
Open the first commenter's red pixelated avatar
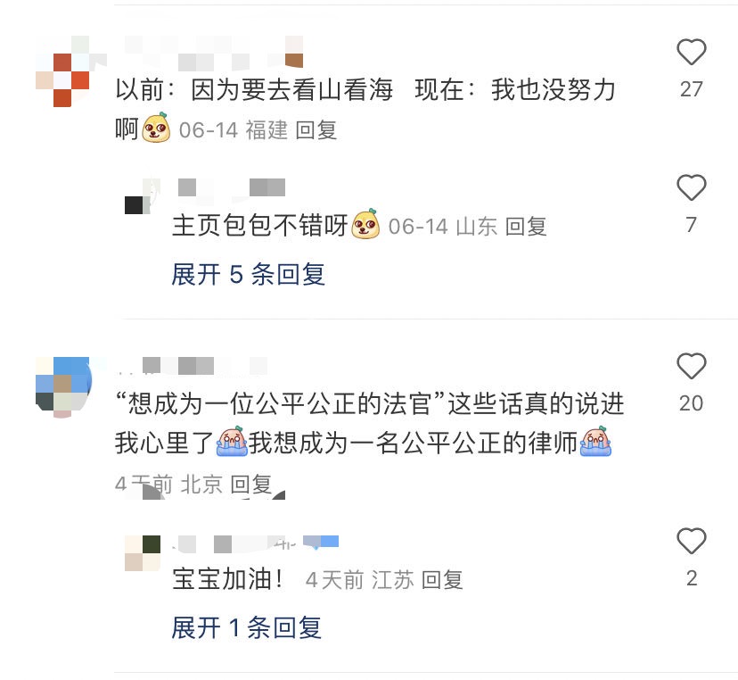62,71
